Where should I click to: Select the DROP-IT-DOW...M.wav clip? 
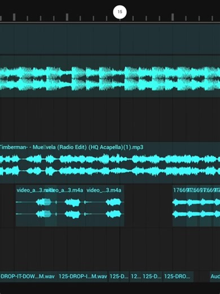point(28,276)
